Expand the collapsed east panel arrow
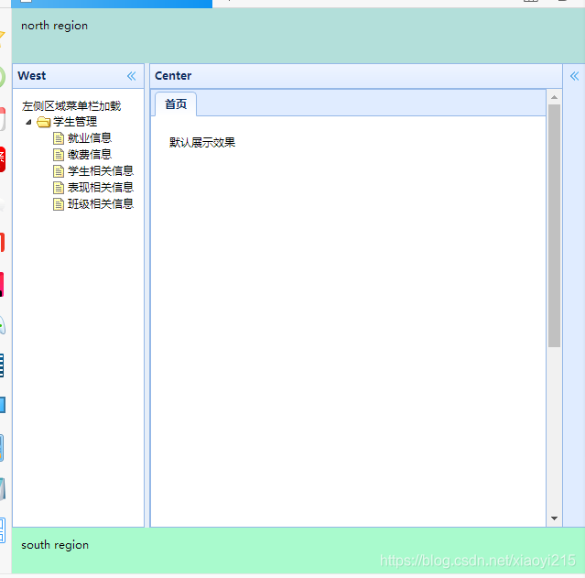 574,76
